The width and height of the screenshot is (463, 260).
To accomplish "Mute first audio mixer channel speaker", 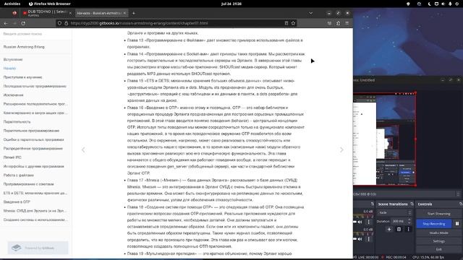I will (x=360, y=222).
